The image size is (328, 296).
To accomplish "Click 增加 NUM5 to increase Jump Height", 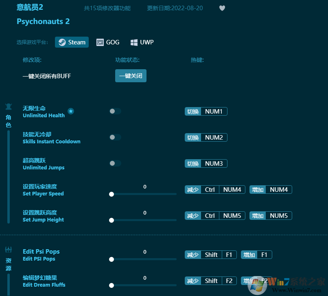I will point(270,215).
